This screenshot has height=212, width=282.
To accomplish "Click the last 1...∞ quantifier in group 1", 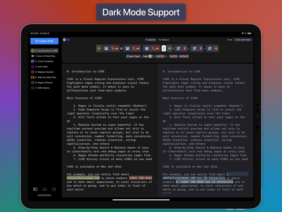I will point(155,49).
